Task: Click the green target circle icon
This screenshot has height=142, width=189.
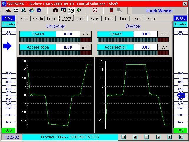Action: pos(79,10)
